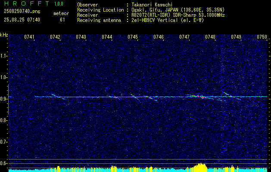Image resolution: width=271 pixels, height=172 pixels.
Task: Click the Ogaki, Gifu, JAPAN location text
Action: [x=178, y=10]
